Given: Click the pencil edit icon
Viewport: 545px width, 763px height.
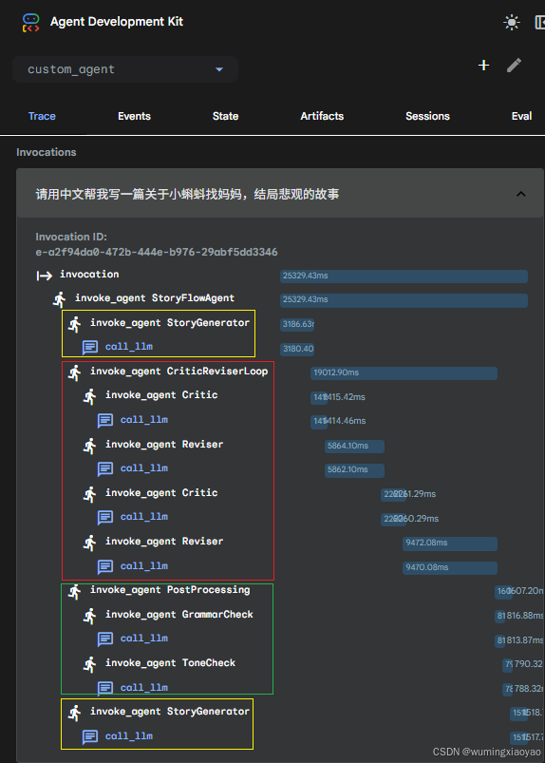Looking at the screenshot, I should (514, 66).
